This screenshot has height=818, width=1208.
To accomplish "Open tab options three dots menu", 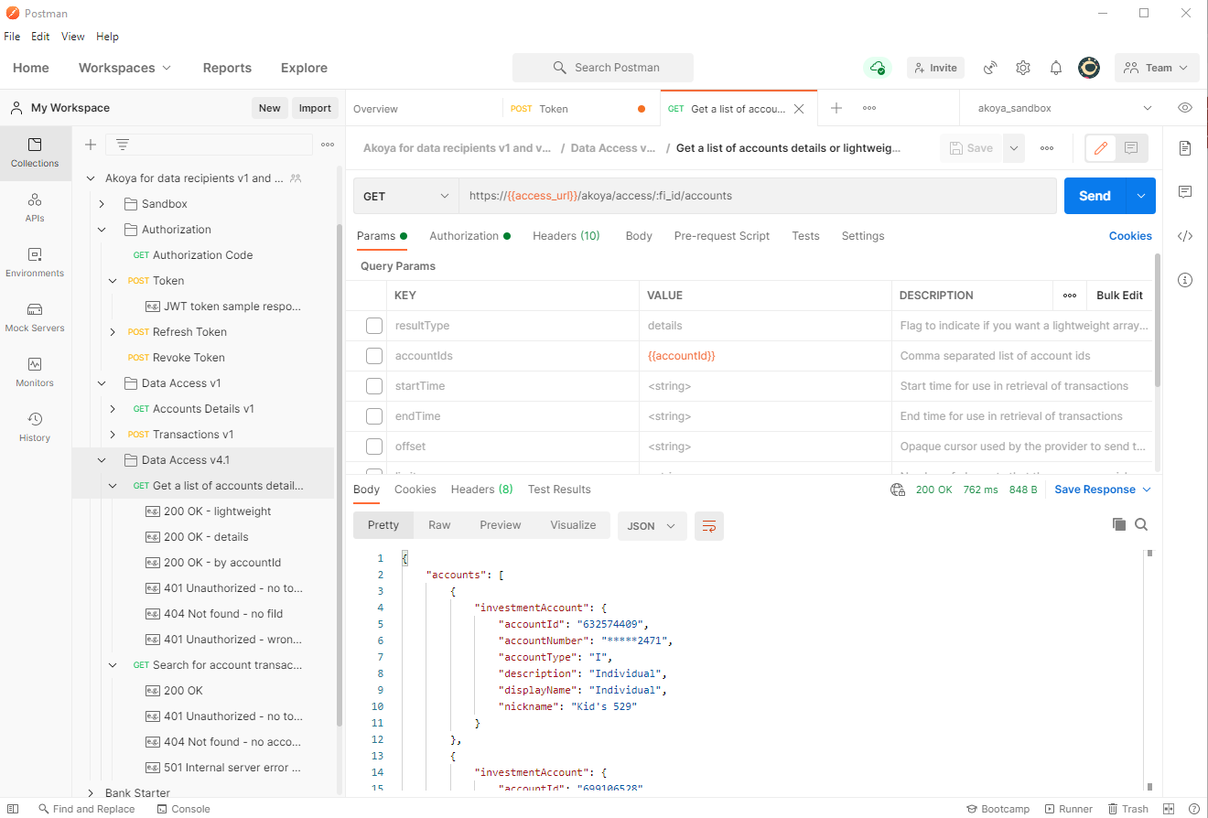I will click(869, 108).
